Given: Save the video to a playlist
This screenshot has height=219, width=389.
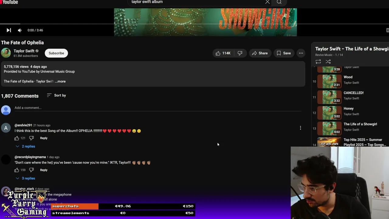Looking at the screenshot, I should click(284, 53).
